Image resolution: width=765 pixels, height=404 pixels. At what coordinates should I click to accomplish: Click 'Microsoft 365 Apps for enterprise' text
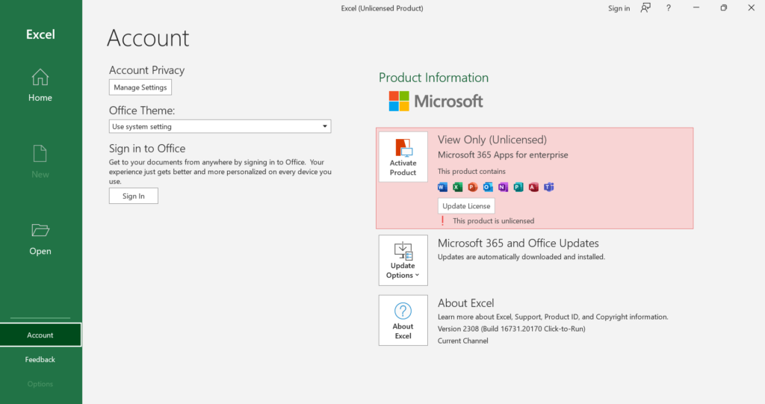click(503, 155)
